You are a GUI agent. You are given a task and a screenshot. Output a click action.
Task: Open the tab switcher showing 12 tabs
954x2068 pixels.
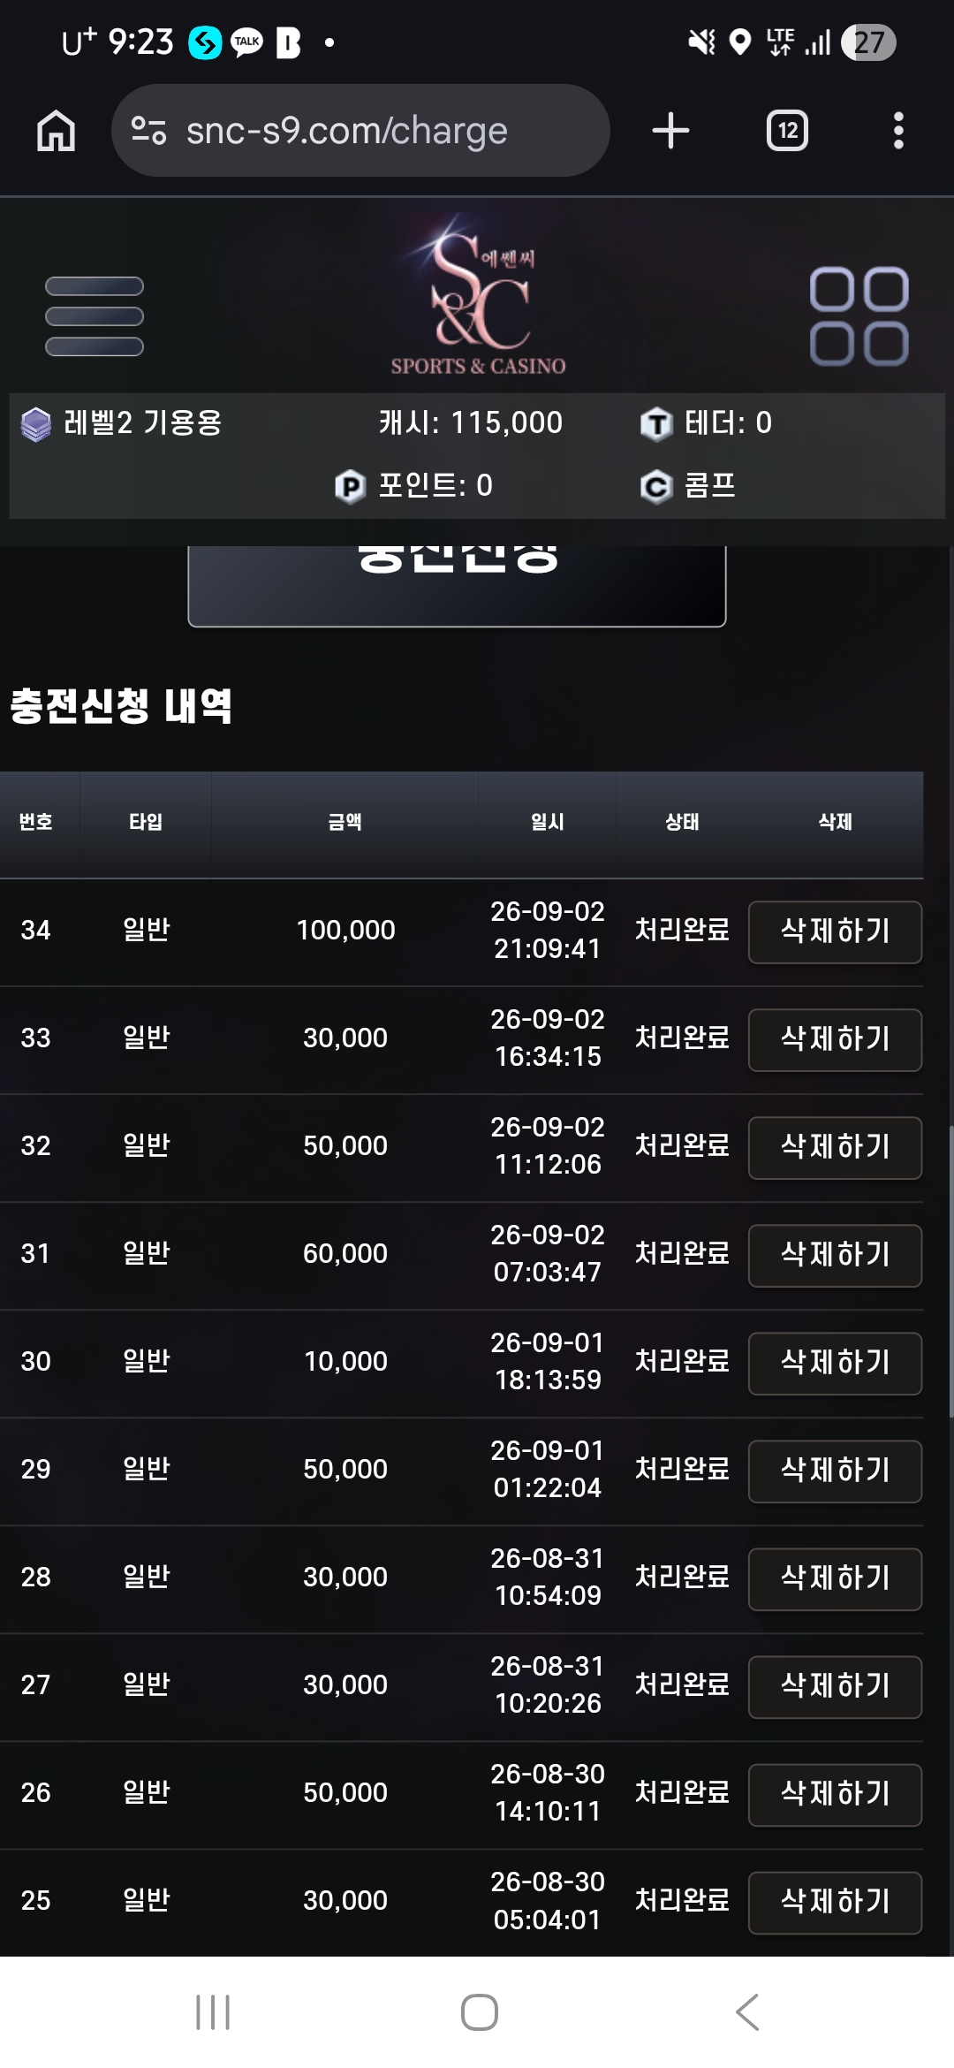coord(787,131)
